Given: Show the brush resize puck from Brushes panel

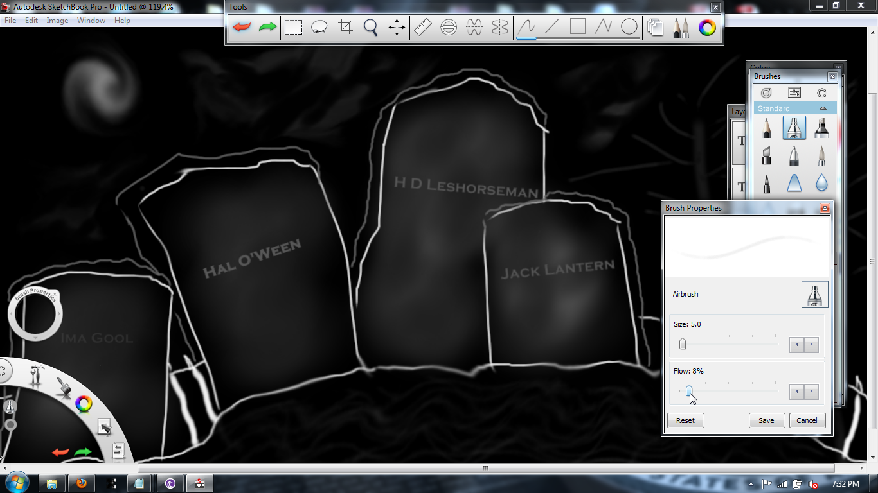Looking at the screenshot, I should (x=822, y=92).
